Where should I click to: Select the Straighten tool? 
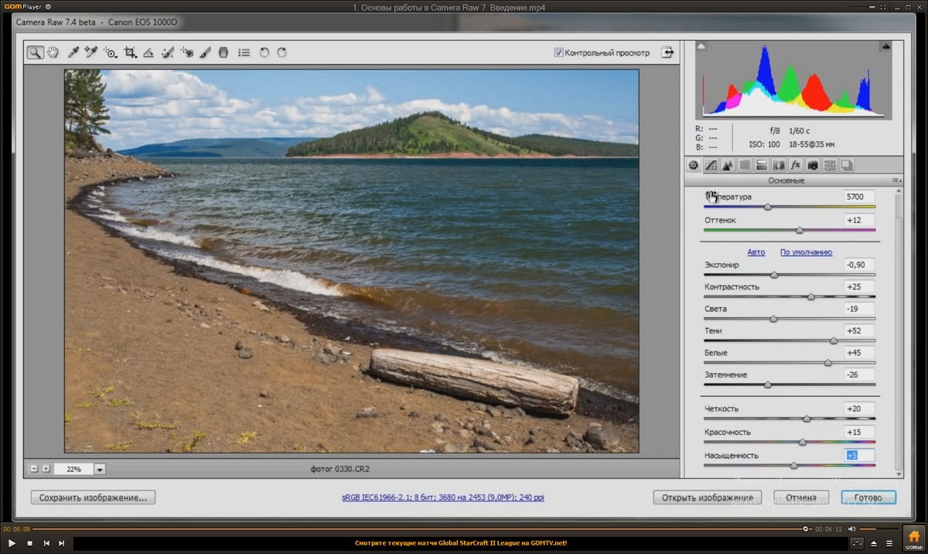148,53
